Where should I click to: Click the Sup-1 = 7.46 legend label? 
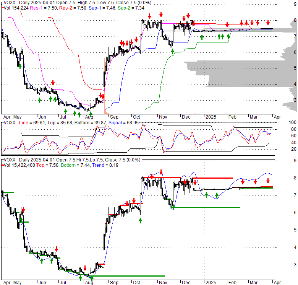coord(102,8)
